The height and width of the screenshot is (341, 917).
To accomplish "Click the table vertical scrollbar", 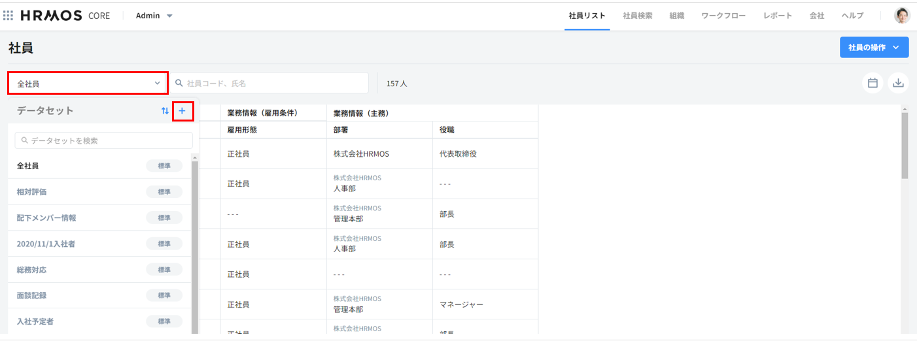I will 905,145.
